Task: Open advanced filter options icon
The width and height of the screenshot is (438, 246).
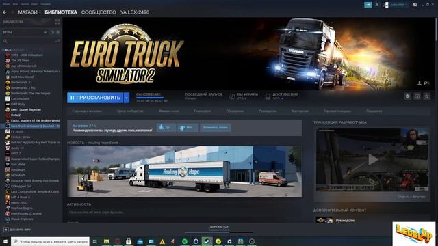Action: click(57, 41)
